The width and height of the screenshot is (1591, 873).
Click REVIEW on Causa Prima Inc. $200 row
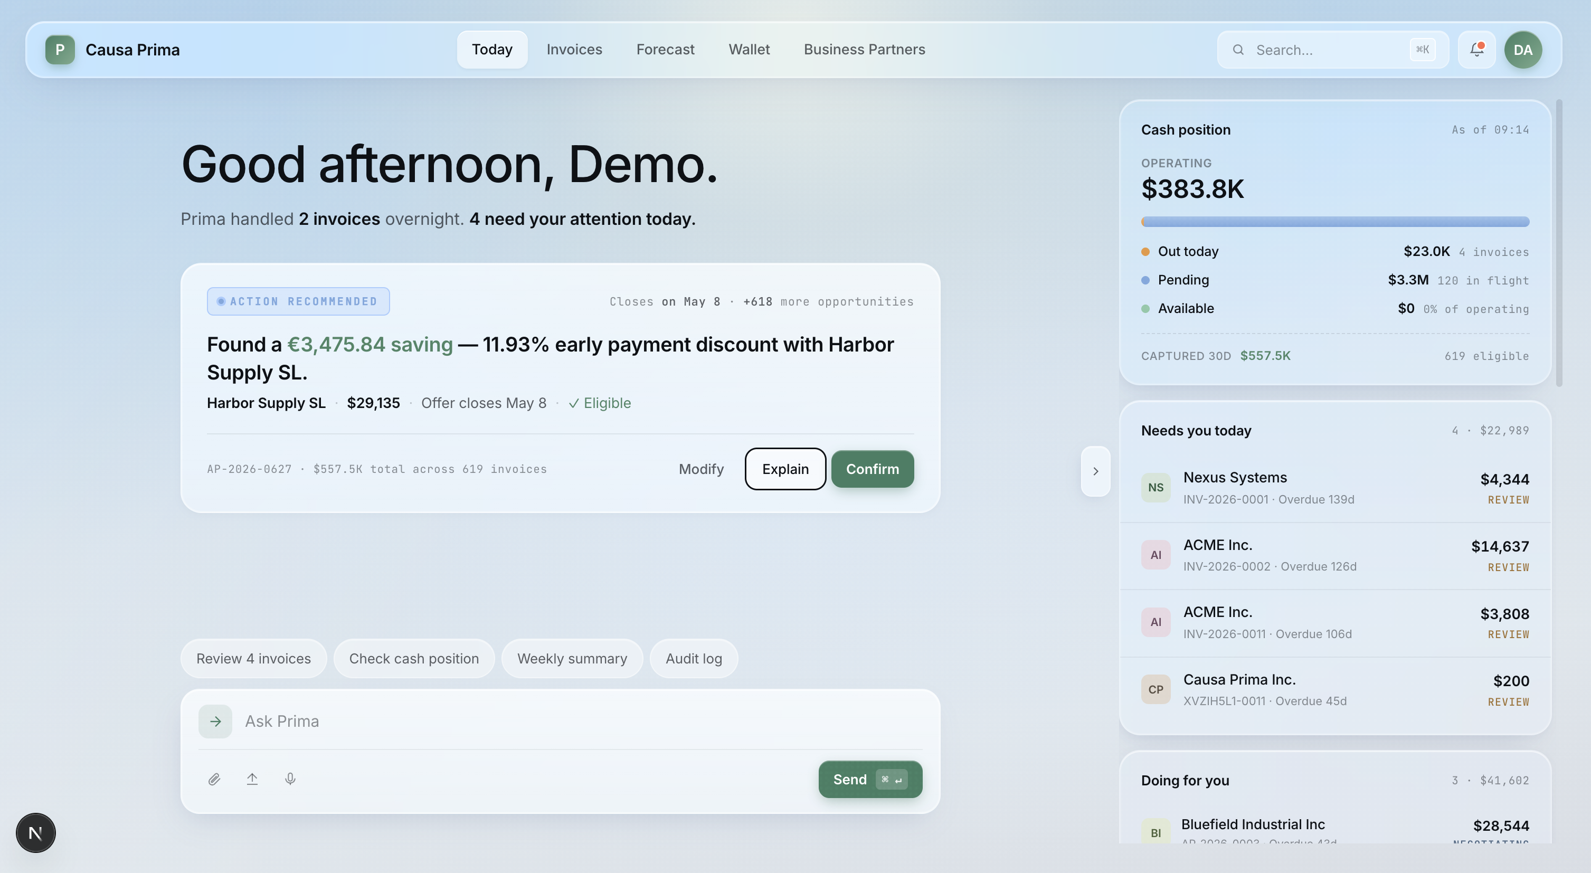point(1508,703)
